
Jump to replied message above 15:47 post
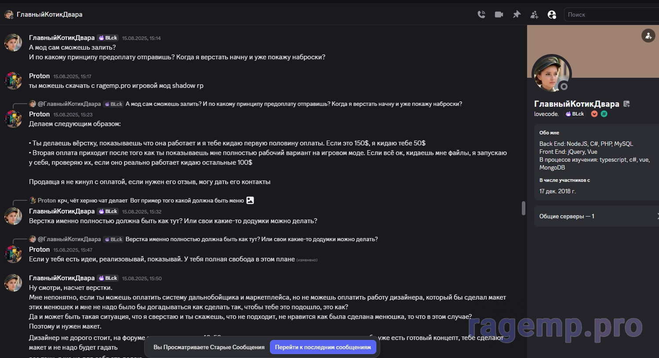pos(251,239)
